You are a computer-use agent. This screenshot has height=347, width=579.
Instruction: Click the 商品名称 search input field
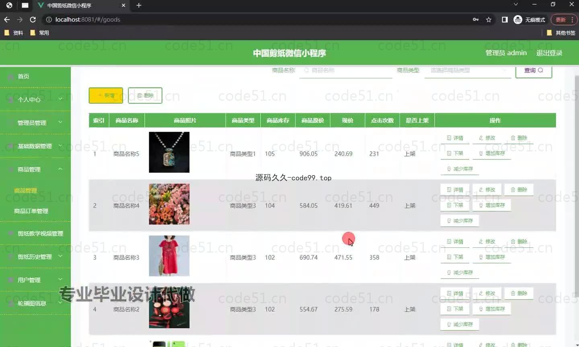click(x=346, y=71)
